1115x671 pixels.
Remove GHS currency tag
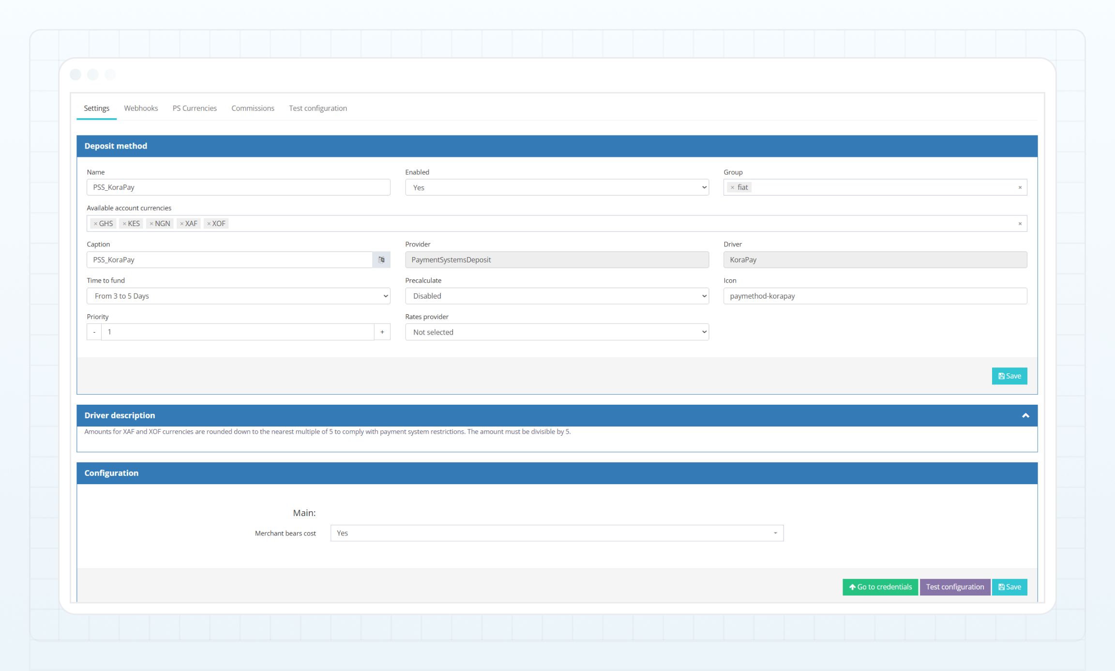point(95,224)
